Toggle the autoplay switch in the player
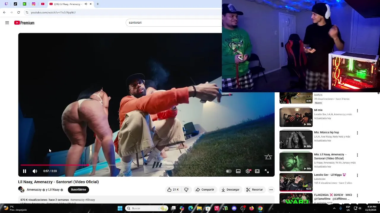 click(228, 171)
